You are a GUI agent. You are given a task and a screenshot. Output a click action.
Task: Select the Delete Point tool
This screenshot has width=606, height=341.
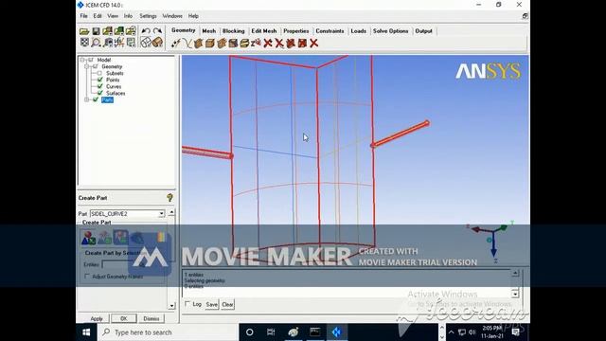tap(267, 44)
